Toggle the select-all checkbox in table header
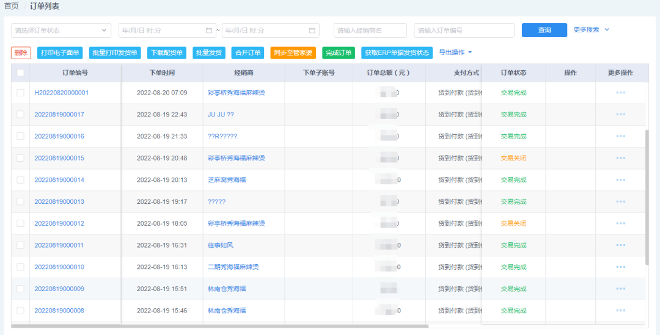This screenshot has width=660, height=335. [x=20, y=73]
